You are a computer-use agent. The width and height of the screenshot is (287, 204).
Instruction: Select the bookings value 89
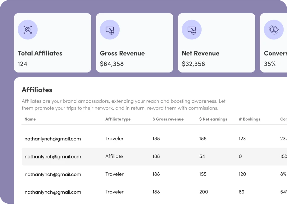(241, 192)
